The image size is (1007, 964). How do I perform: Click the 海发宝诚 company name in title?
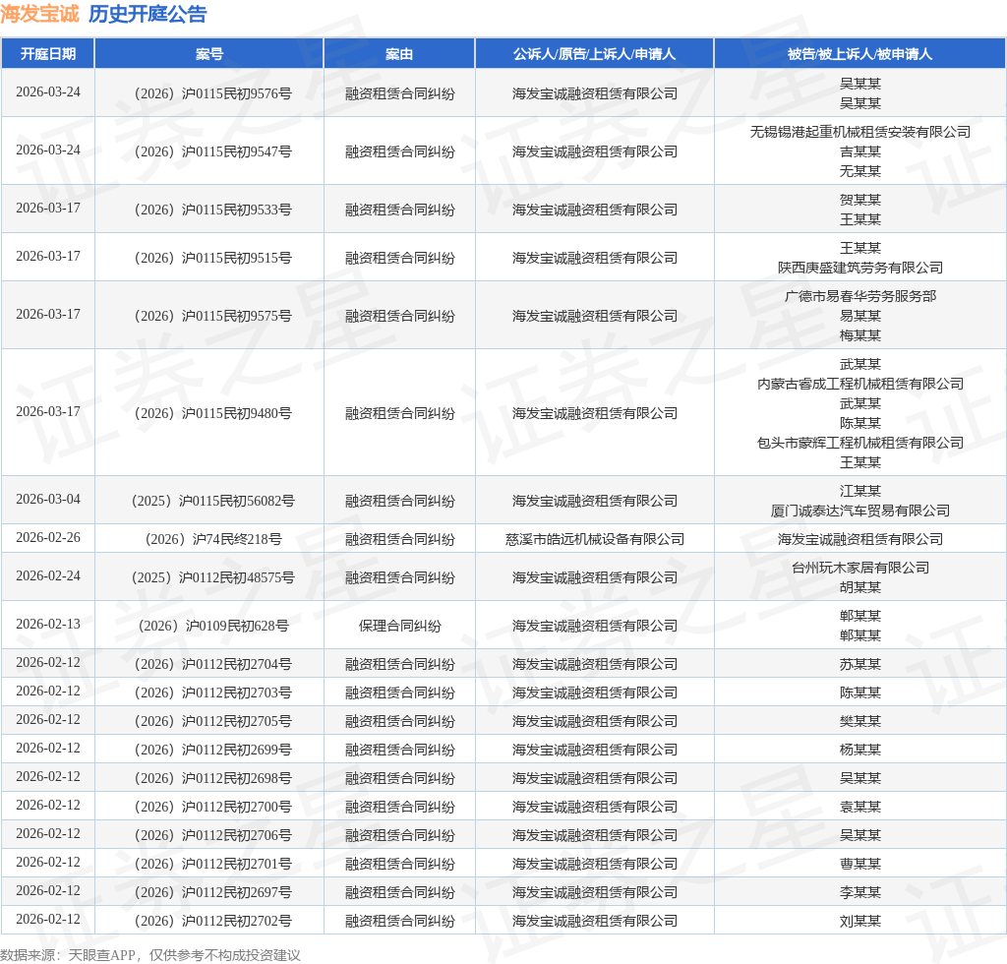click(39, 14)
